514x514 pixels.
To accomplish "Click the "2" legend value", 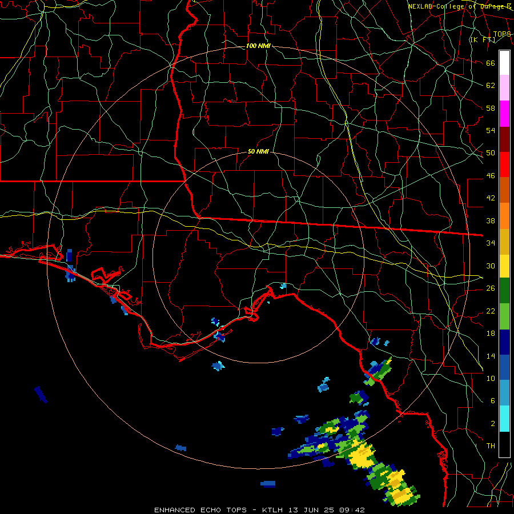I will (493, 424).
